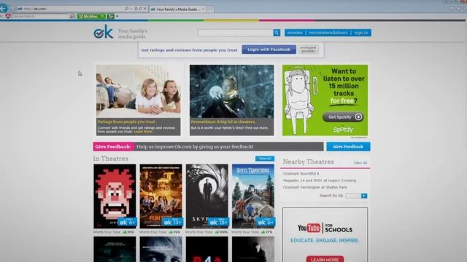Click the Prometheus: A big hit headline
The width and height of the screenshot is (467, 262).
click(x=223, y=122)
